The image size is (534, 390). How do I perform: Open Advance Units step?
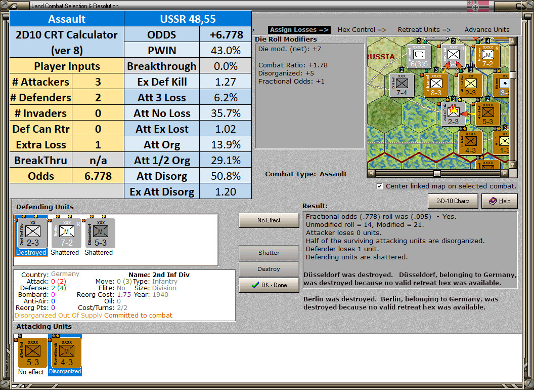pyautogui.click(x=487, y=30)
